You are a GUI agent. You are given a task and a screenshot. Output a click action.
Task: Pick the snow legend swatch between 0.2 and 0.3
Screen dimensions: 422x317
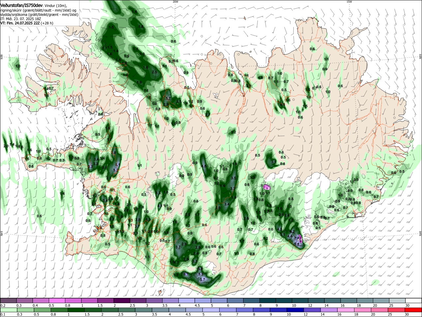tap(8, 300)
